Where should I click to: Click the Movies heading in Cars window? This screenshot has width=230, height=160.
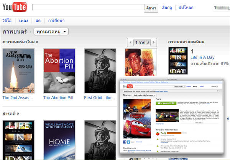coord(127,95)
